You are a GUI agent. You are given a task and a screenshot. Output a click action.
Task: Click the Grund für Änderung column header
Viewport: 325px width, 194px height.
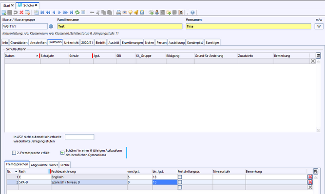pos(216,55)
